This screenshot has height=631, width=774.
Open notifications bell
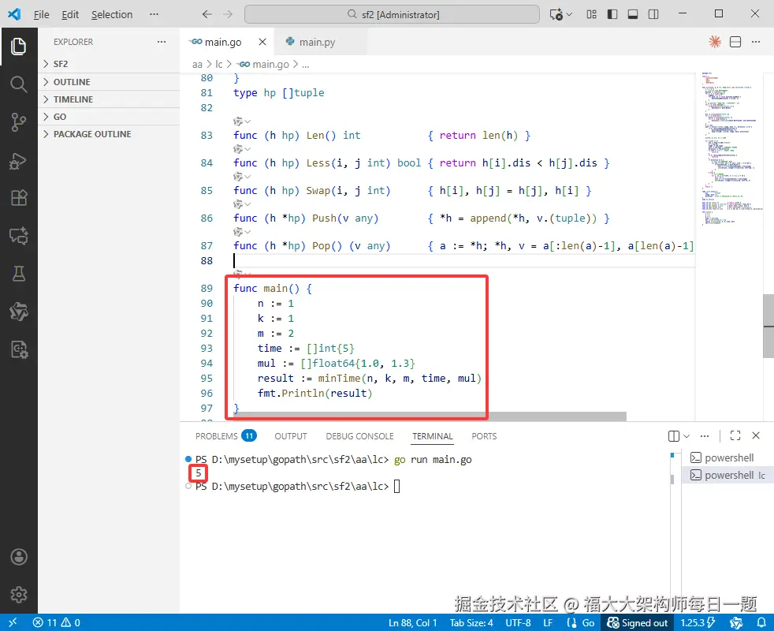click(761, 622)
